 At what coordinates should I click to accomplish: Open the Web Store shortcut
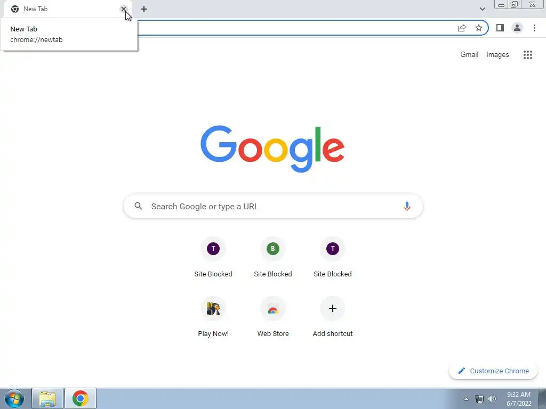point(273,317)
